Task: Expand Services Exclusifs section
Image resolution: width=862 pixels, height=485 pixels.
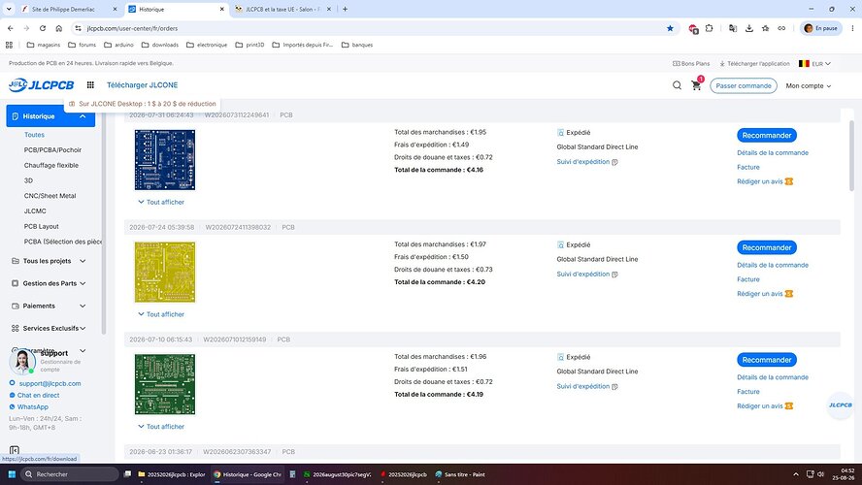Action: pyautogui.click(x=83, y=329)
